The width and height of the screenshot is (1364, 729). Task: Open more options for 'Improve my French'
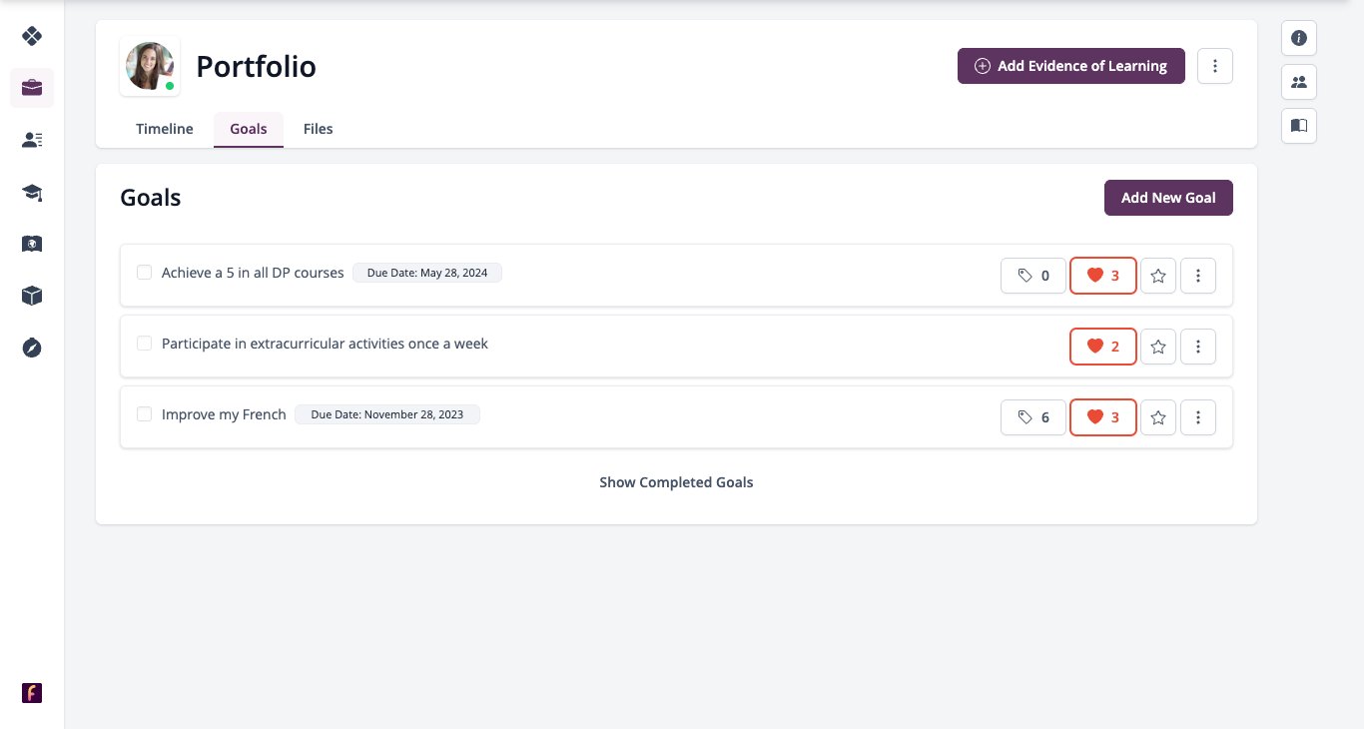tap(1198, 417)
